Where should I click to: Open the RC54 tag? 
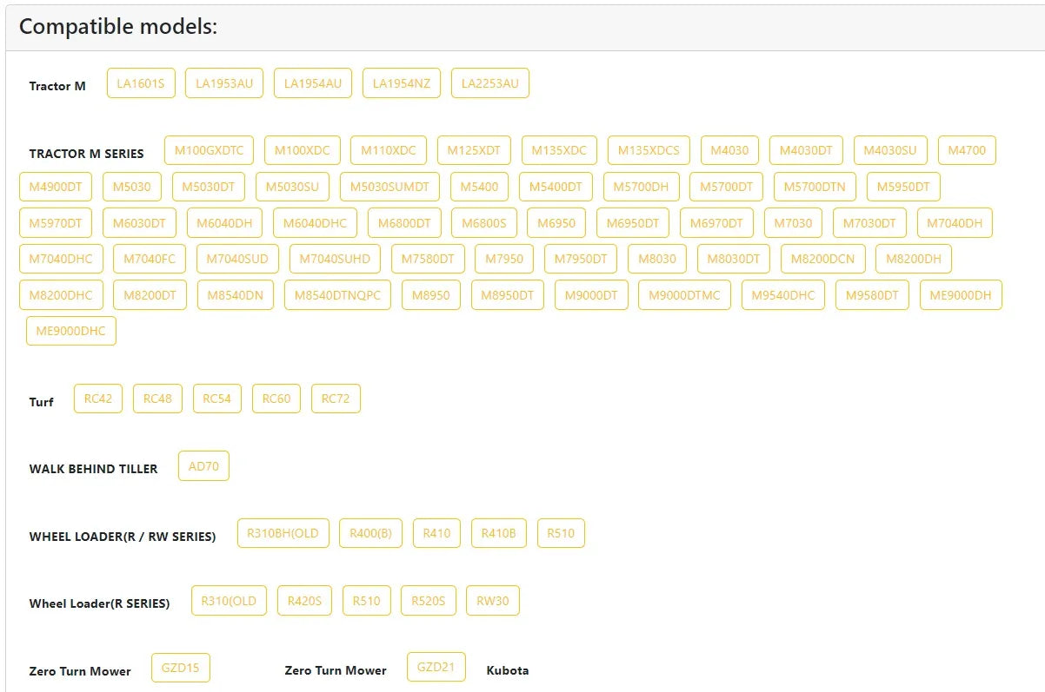(x=217, y=399)
